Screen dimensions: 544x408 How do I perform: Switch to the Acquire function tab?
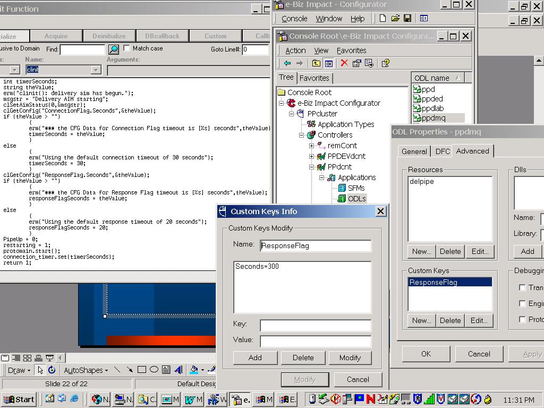[56, 36]
